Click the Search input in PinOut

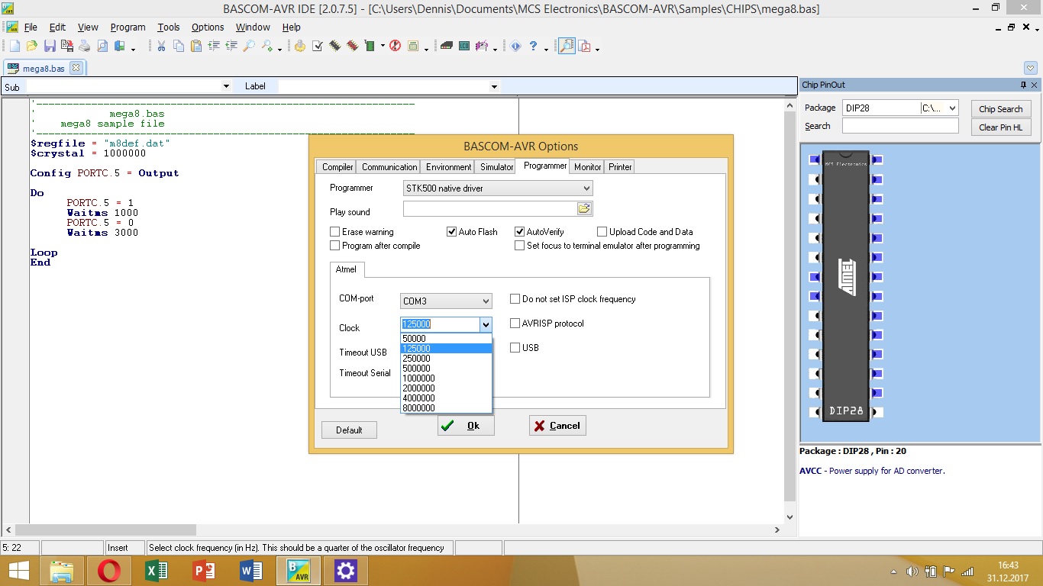coord(900,126)
